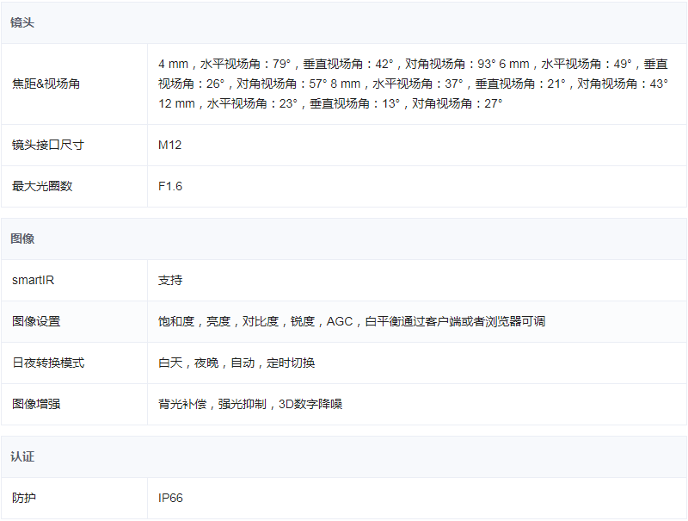Select the IP66 protection value
The height and width of the screenshot is (521, 688).
click(170, 498)
